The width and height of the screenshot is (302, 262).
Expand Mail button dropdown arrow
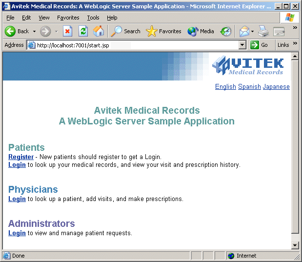pos(253,31)
